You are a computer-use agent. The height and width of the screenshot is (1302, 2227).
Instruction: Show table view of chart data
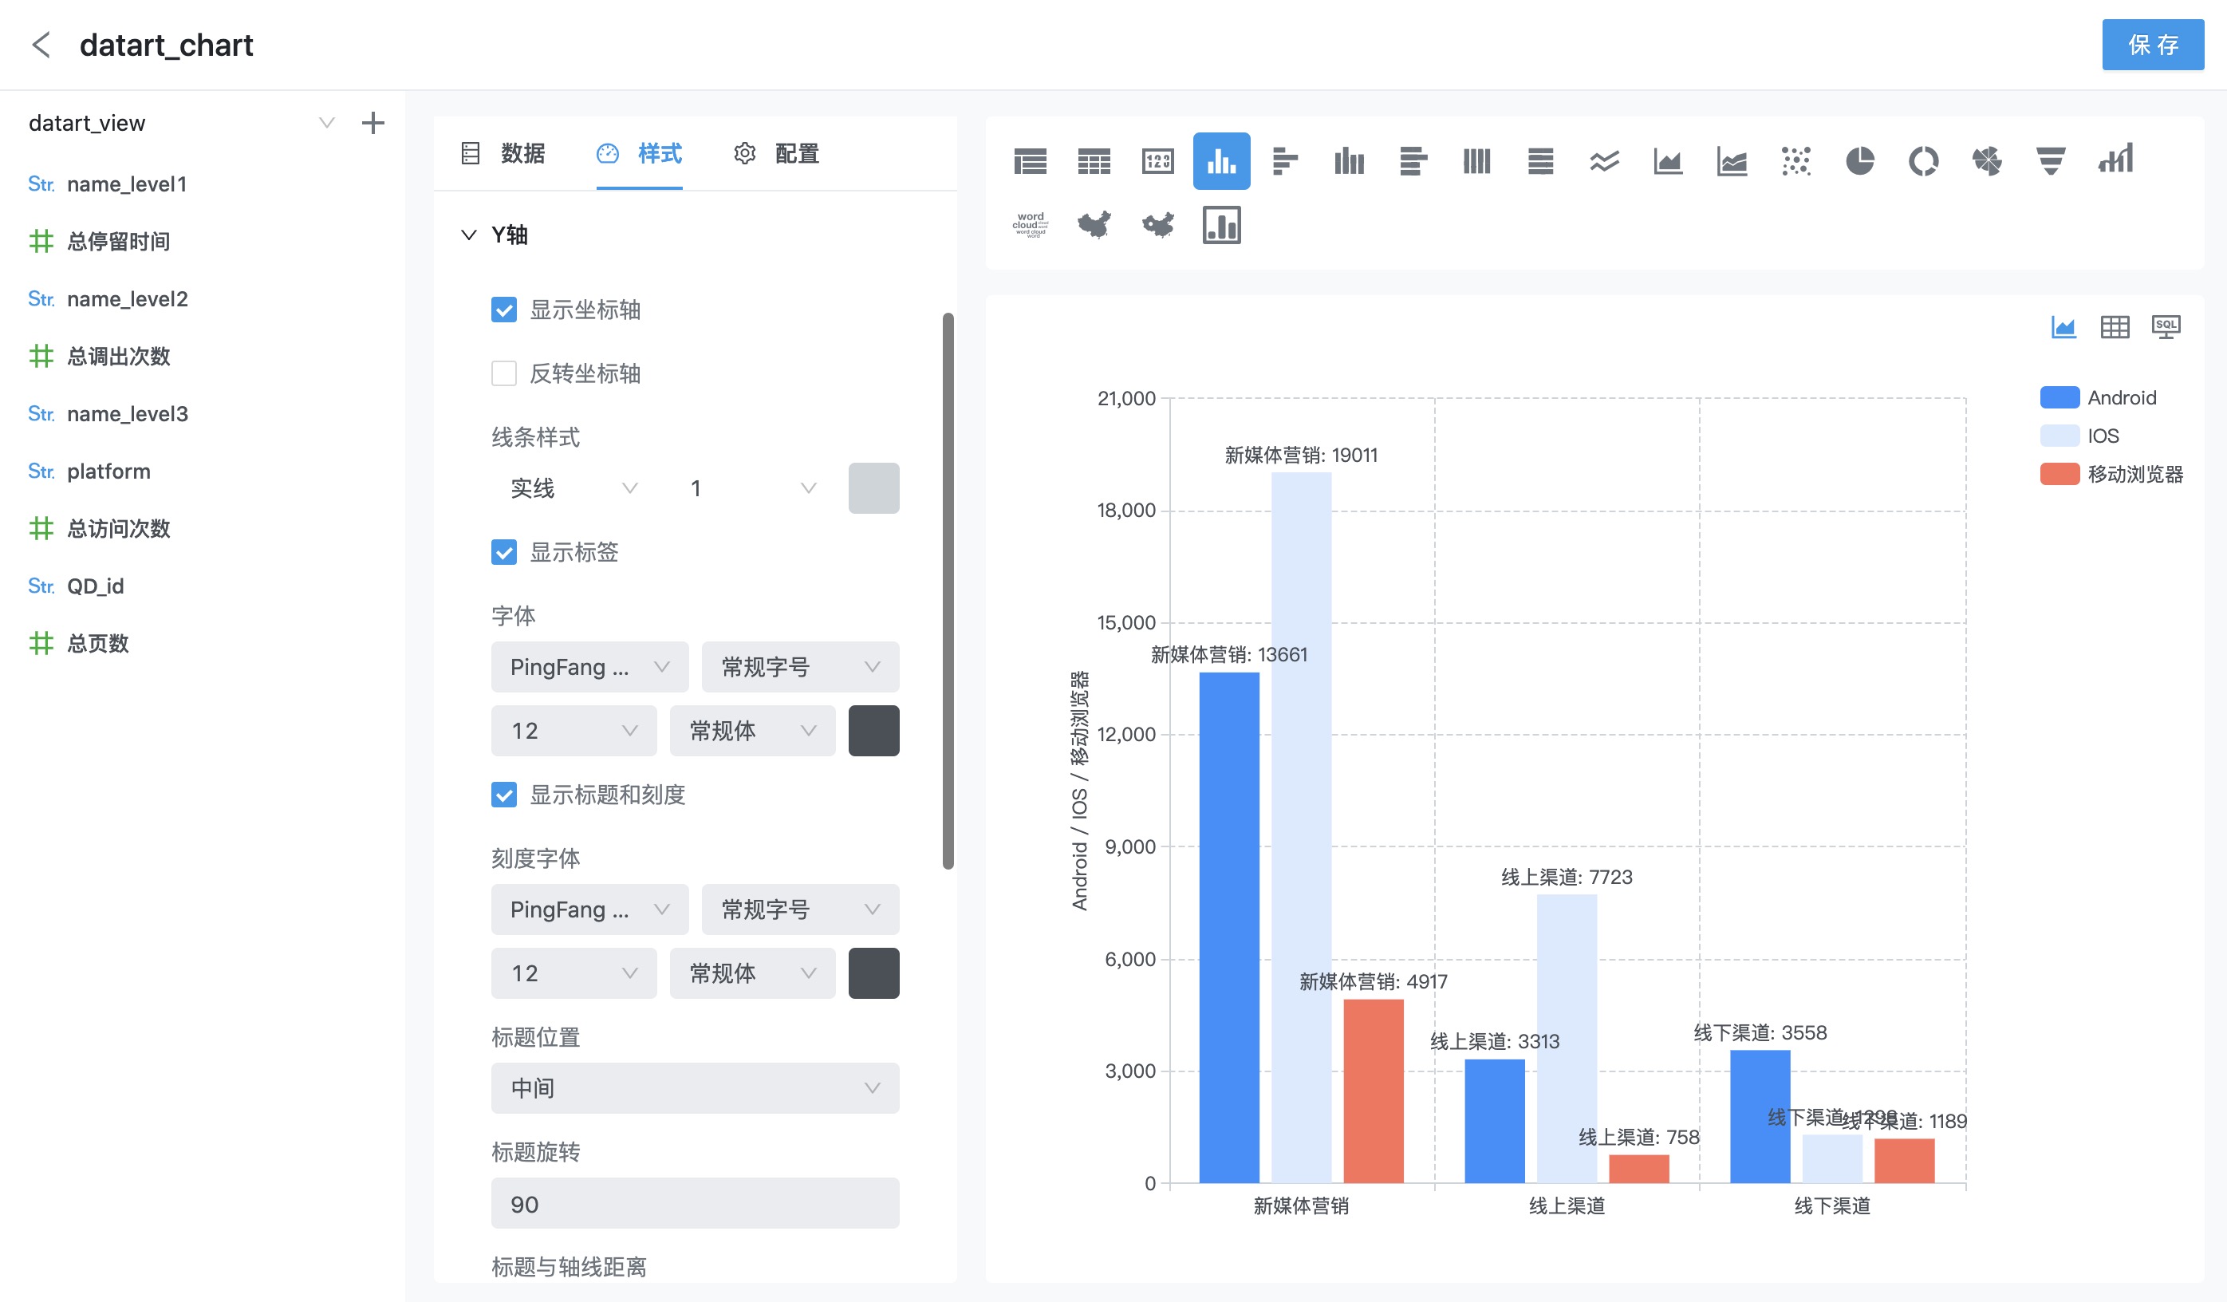point(2115,327)
